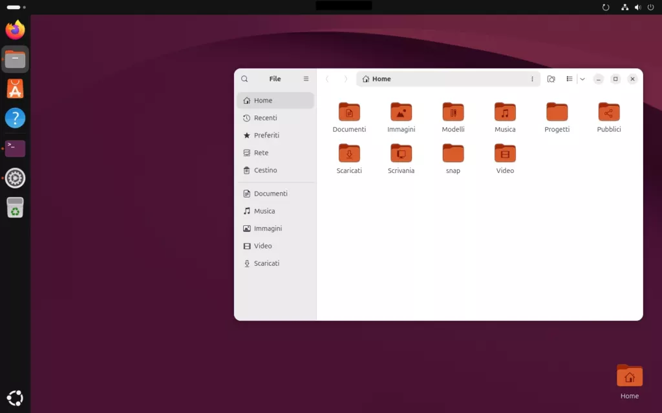This screenshot has height=413, width=662.
Task: Click the volume icon in top bar
Action: point(638,7)
